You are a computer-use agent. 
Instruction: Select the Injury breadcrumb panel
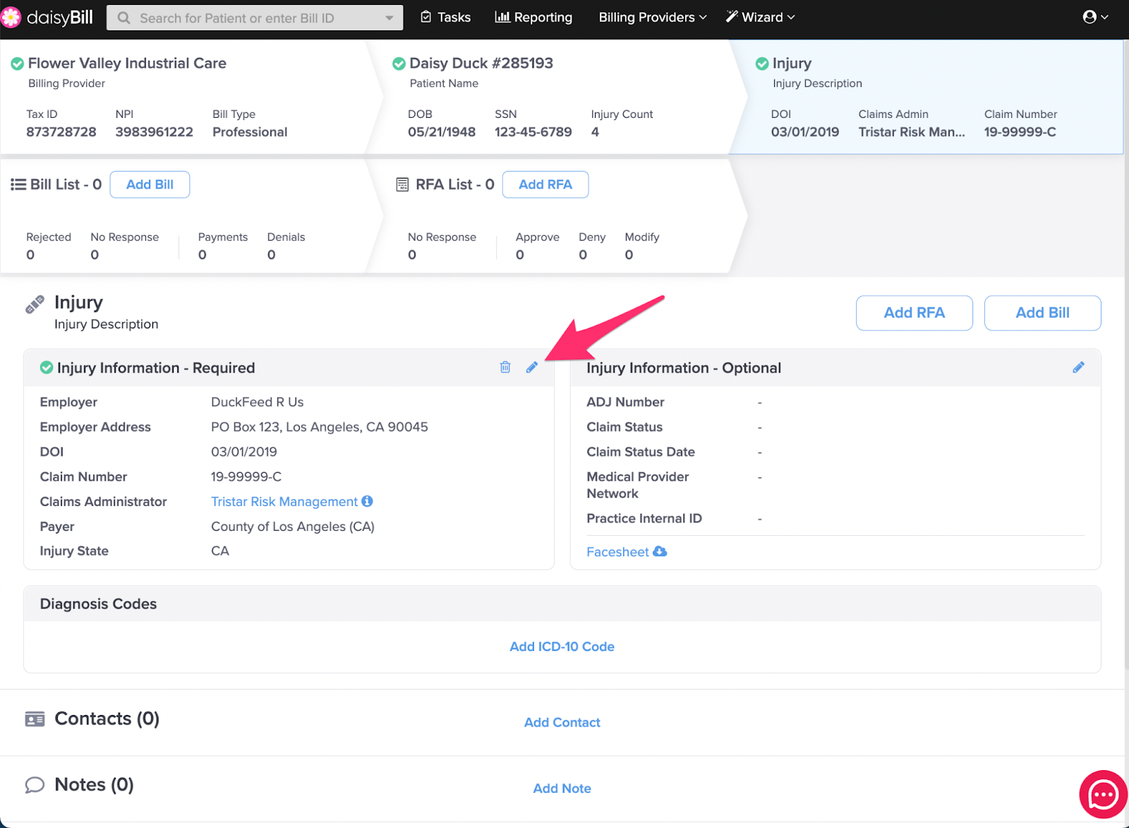(928, 97)
